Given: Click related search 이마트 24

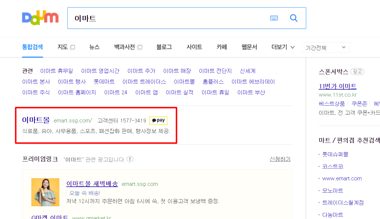Looking at the screenshot, I should click(x=116, y=92).
